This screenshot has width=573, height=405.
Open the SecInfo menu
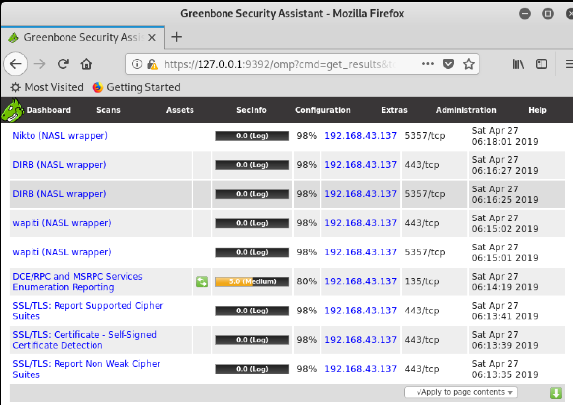[x=252, y=110]
